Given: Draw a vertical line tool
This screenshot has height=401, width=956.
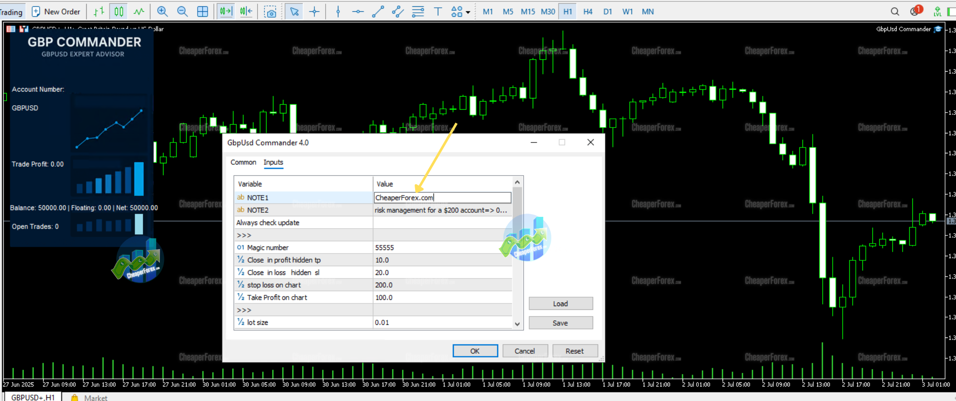Looking at the screenshot, I should pyautogui.click(x=338, y=11).
